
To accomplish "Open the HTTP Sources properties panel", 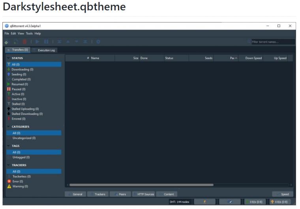I will (x=143, y=194).
